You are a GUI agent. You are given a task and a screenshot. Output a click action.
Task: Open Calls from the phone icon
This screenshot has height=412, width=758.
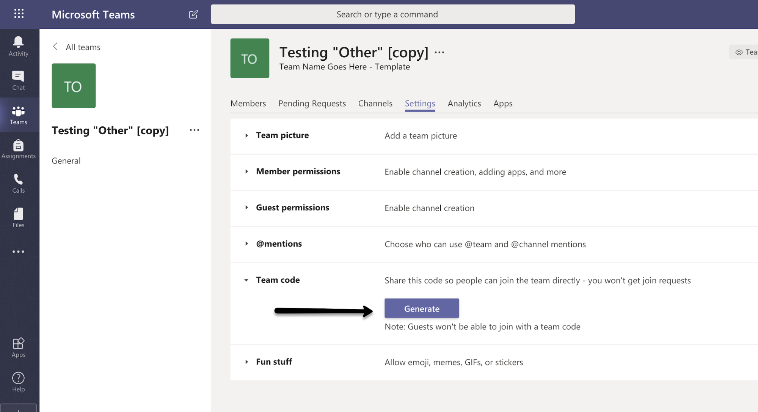tap(18, 184)
